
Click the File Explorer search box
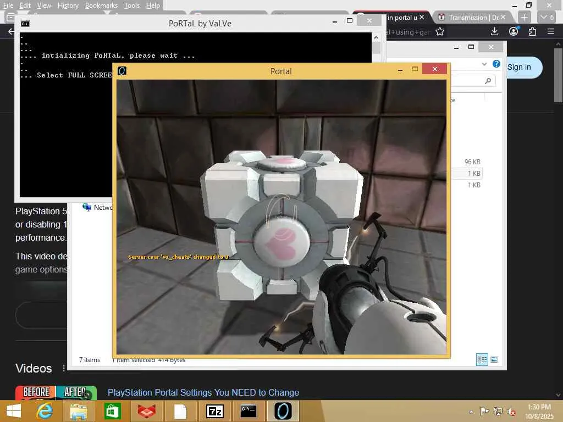472,81
